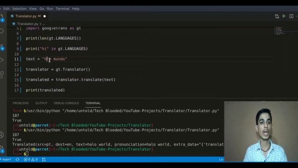Click the unsaved dot on Translator.py tab
298x168 pixels.
coord(45,16)
